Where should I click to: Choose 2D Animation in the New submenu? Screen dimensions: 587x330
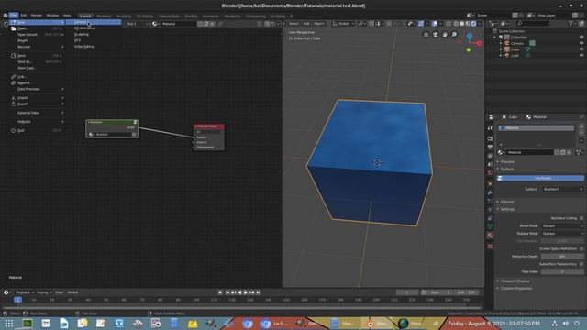94,28
